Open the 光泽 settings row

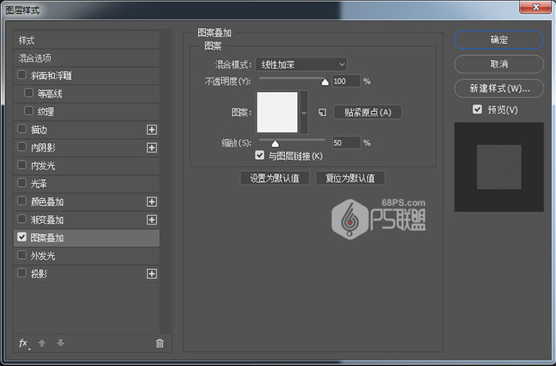click(86, 184)
